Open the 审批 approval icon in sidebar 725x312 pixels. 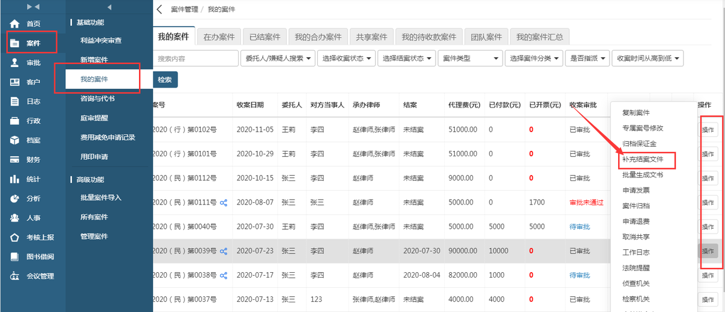point(14,63)
